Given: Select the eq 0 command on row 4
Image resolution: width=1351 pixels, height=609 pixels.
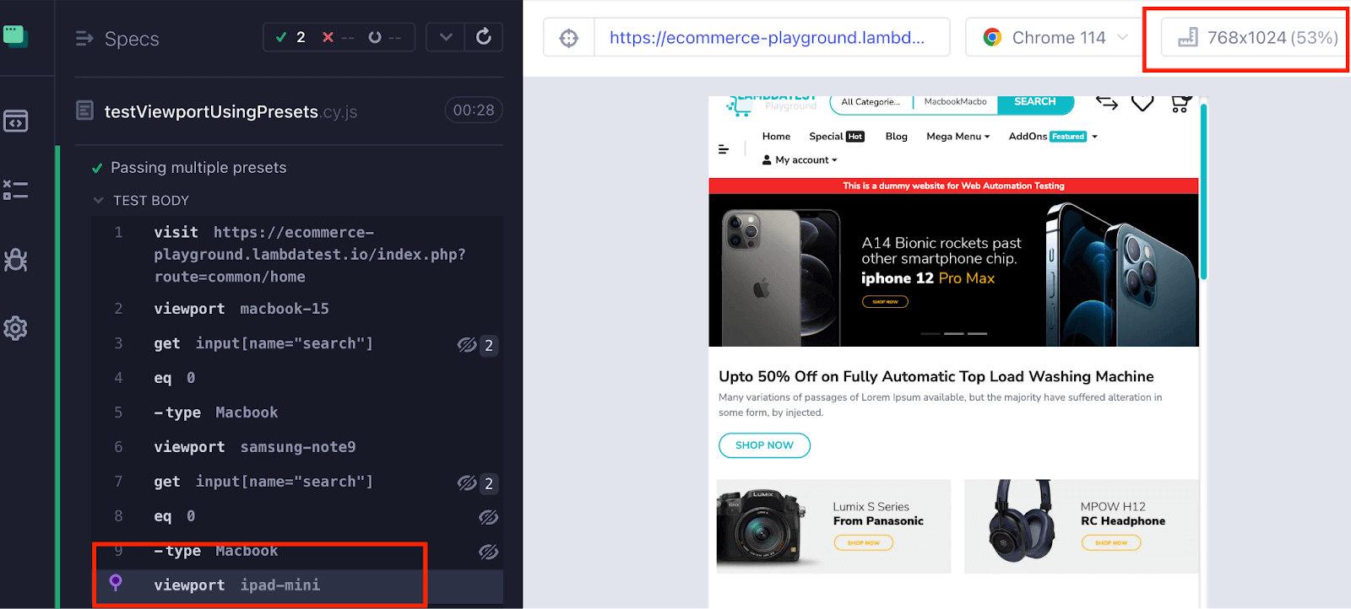Looking at the screenshot, I should (x=297, y=378).
